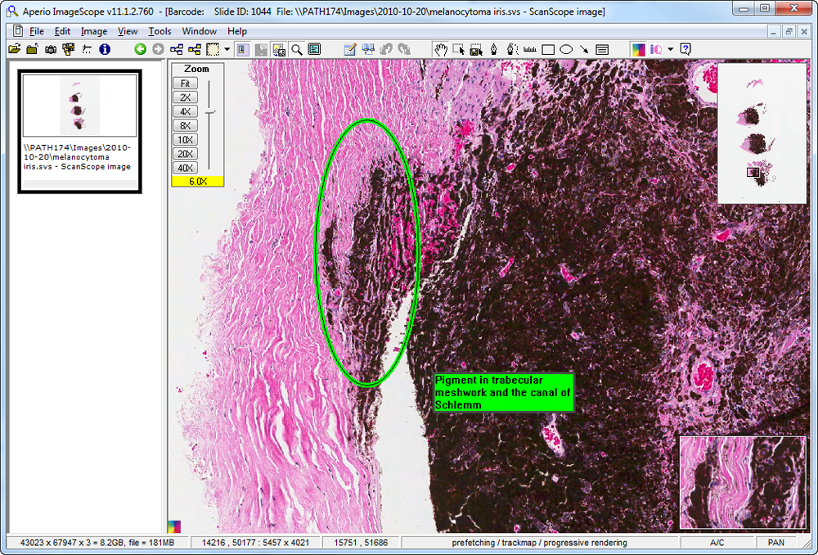The image size is (818, 555).
Task: Select the melanocytoma iris slide thumbnail
Action: pyautogui.click(x=80, y=106)
